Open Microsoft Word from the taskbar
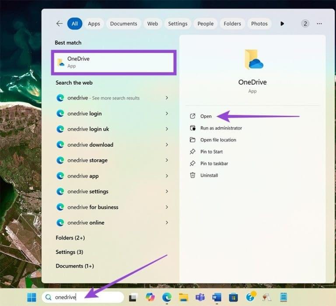The height and width of the screenshot is (306, 336). click(x=217, y=297)
